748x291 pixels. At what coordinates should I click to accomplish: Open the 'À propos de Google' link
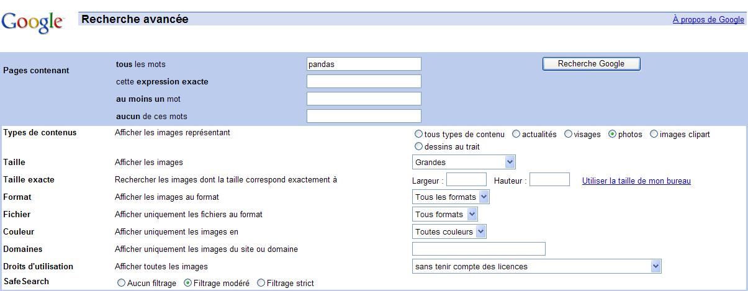[708, 20]
